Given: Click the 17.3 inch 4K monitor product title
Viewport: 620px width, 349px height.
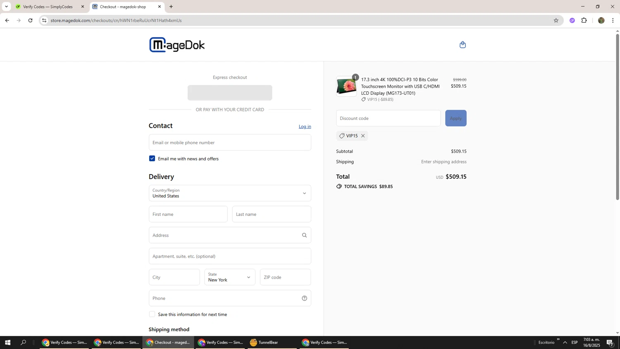Looking at the screenshot, I should [400, 86].
